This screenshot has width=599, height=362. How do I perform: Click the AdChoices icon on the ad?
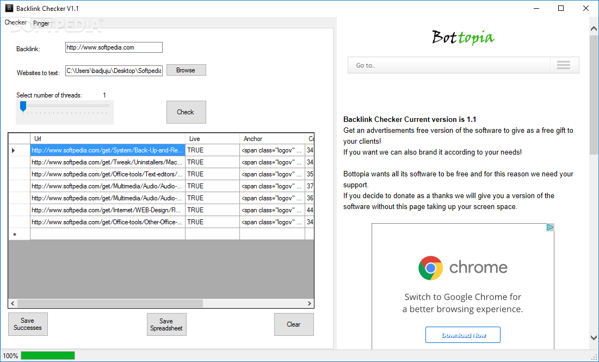(x=550, y=228)
